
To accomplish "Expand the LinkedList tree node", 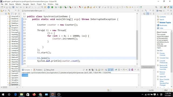I will pos(8,50).
